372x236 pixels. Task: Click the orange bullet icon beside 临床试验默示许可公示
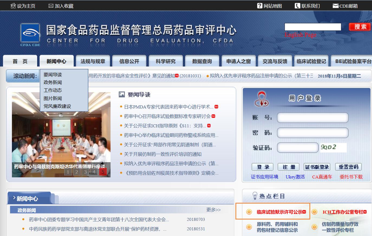coord(249,212)
